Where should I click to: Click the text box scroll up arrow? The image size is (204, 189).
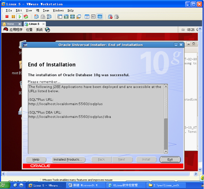tap(166, 86)
